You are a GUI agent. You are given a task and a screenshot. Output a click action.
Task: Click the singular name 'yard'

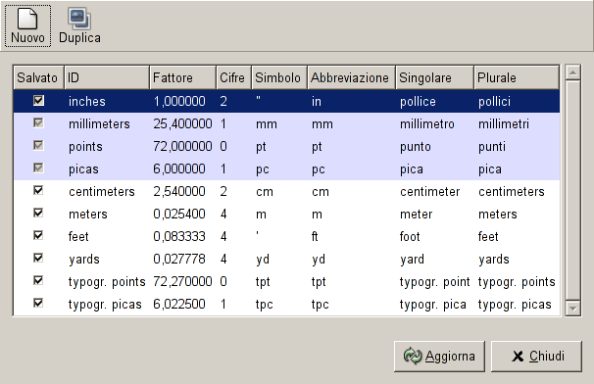(412, 260)
